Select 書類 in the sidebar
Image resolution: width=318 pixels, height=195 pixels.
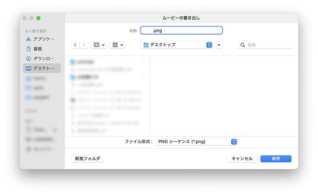(37, 49)
